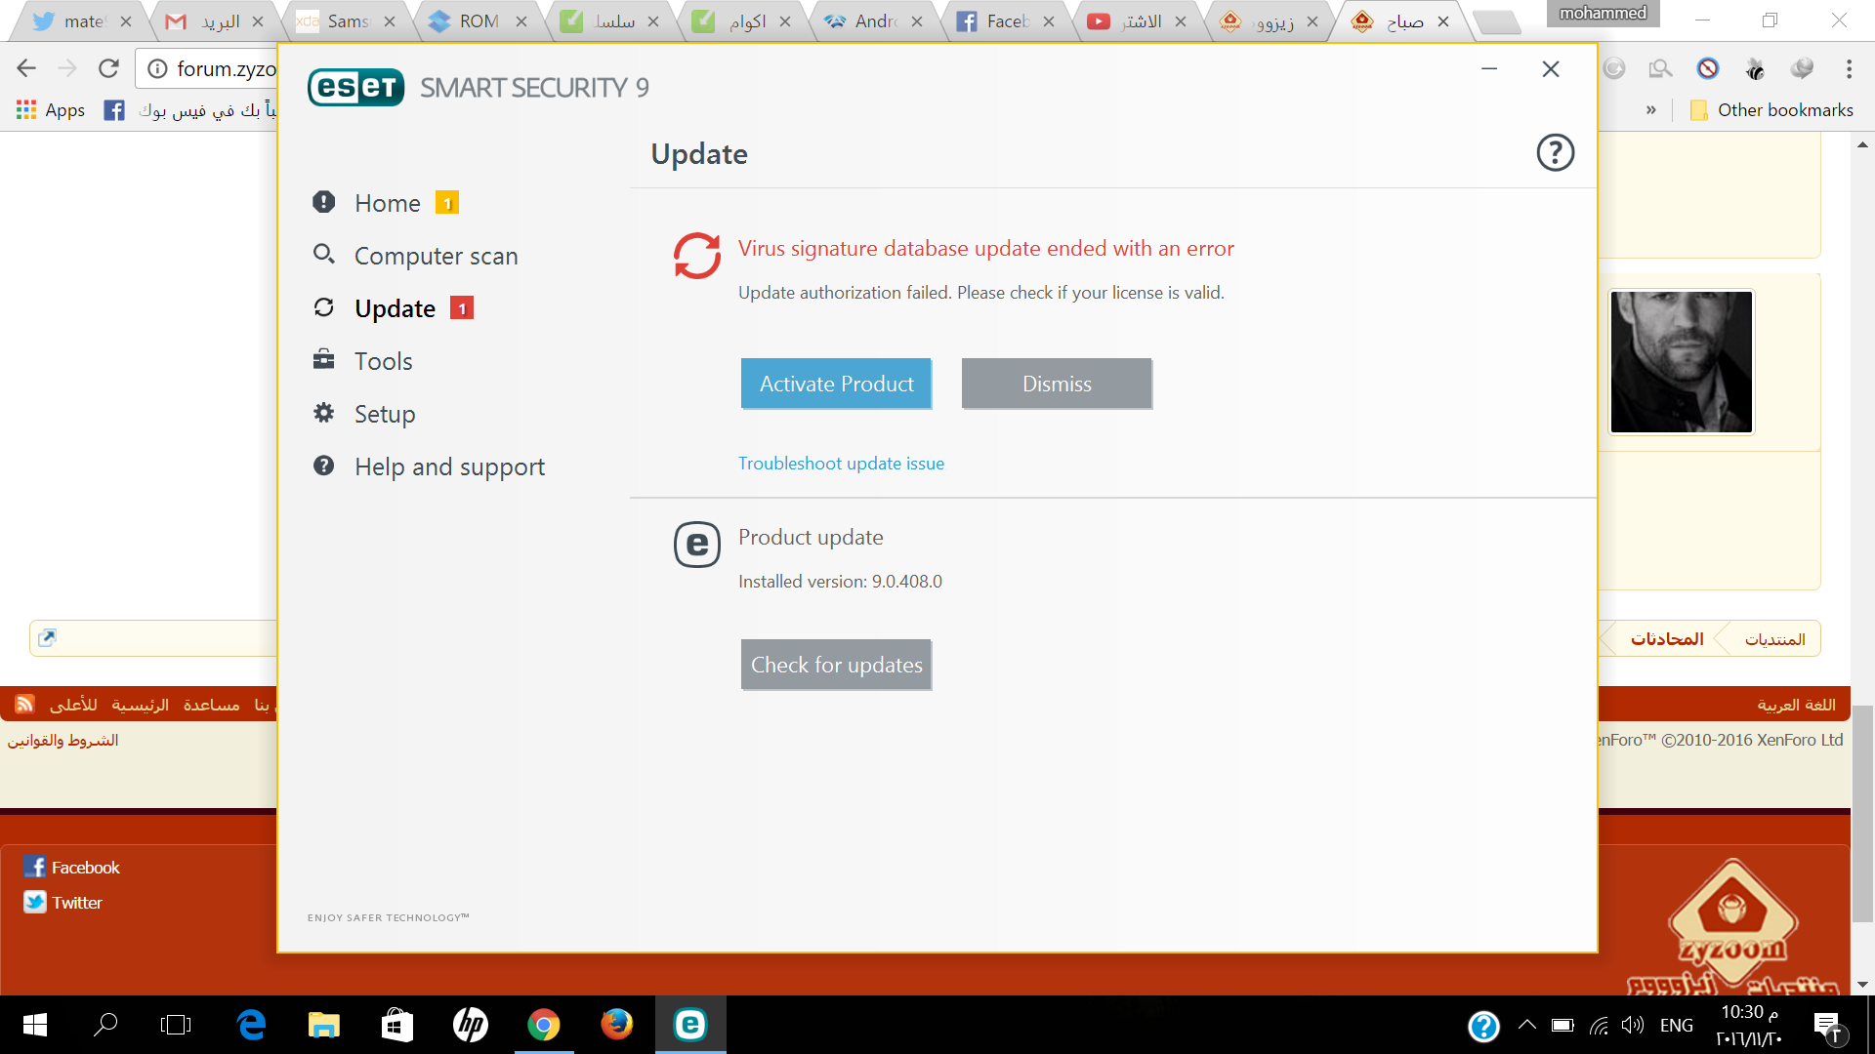1875x1054 pixels.
Task: Open Setup in ESET sidebar
Action: [384, 414]
